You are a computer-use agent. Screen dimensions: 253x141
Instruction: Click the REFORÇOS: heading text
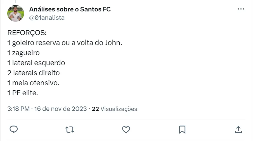(27, 33)
